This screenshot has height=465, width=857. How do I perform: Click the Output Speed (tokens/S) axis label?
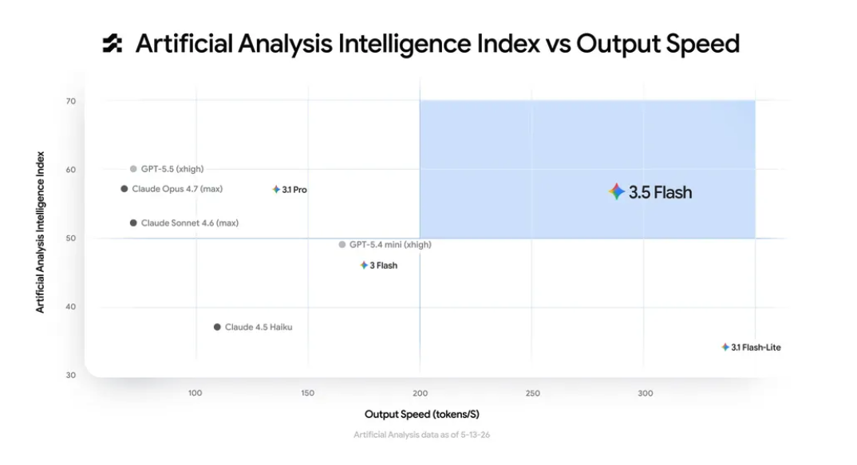(422, 414)
